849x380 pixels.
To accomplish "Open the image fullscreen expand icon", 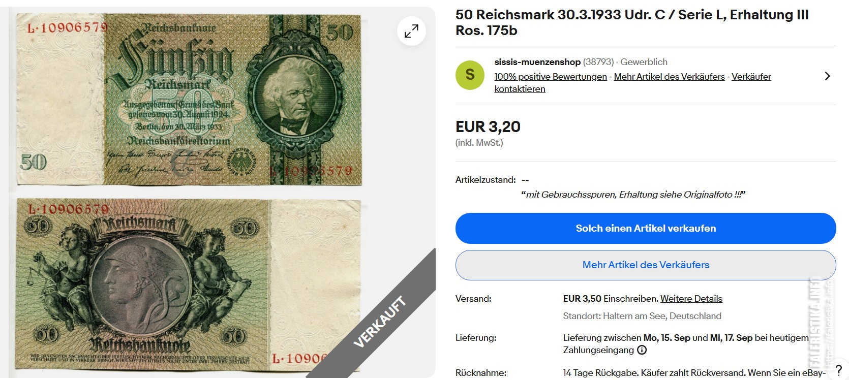I will point(411,31).
